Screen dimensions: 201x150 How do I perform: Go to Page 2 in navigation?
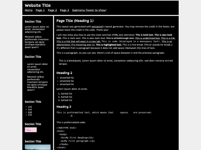click(x=52, y=10)
